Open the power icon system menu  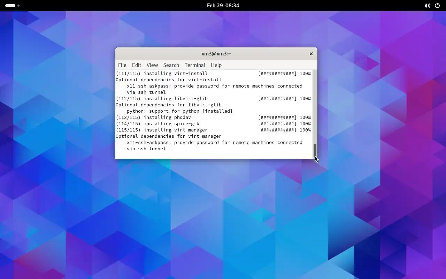coord(437,6)
